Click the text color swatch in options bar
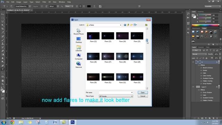The width and height of the screenshot is (222, 125). 89,6
